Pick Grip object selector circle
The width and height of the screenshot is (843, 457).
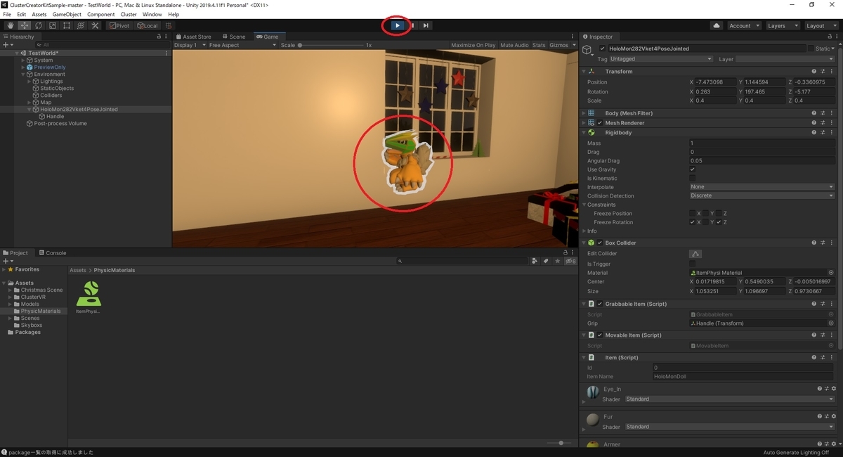[x=831, y=323]
